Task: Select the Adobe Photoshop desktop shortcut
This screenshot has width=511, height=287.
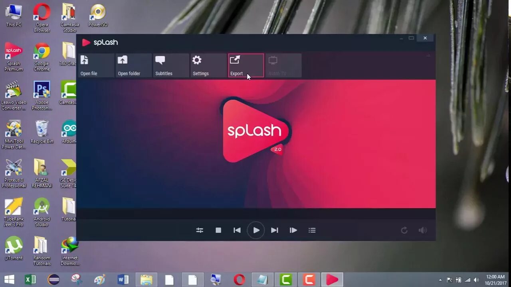Action: 42,96
